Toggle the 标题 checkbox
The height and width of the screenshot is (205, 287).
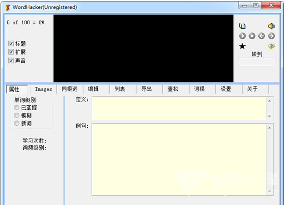click(11, 44)
